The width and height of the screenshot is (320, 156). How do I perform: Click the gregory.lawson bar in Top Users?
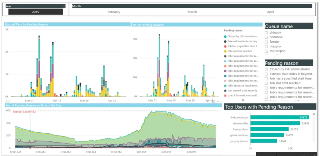pos(264,141)
